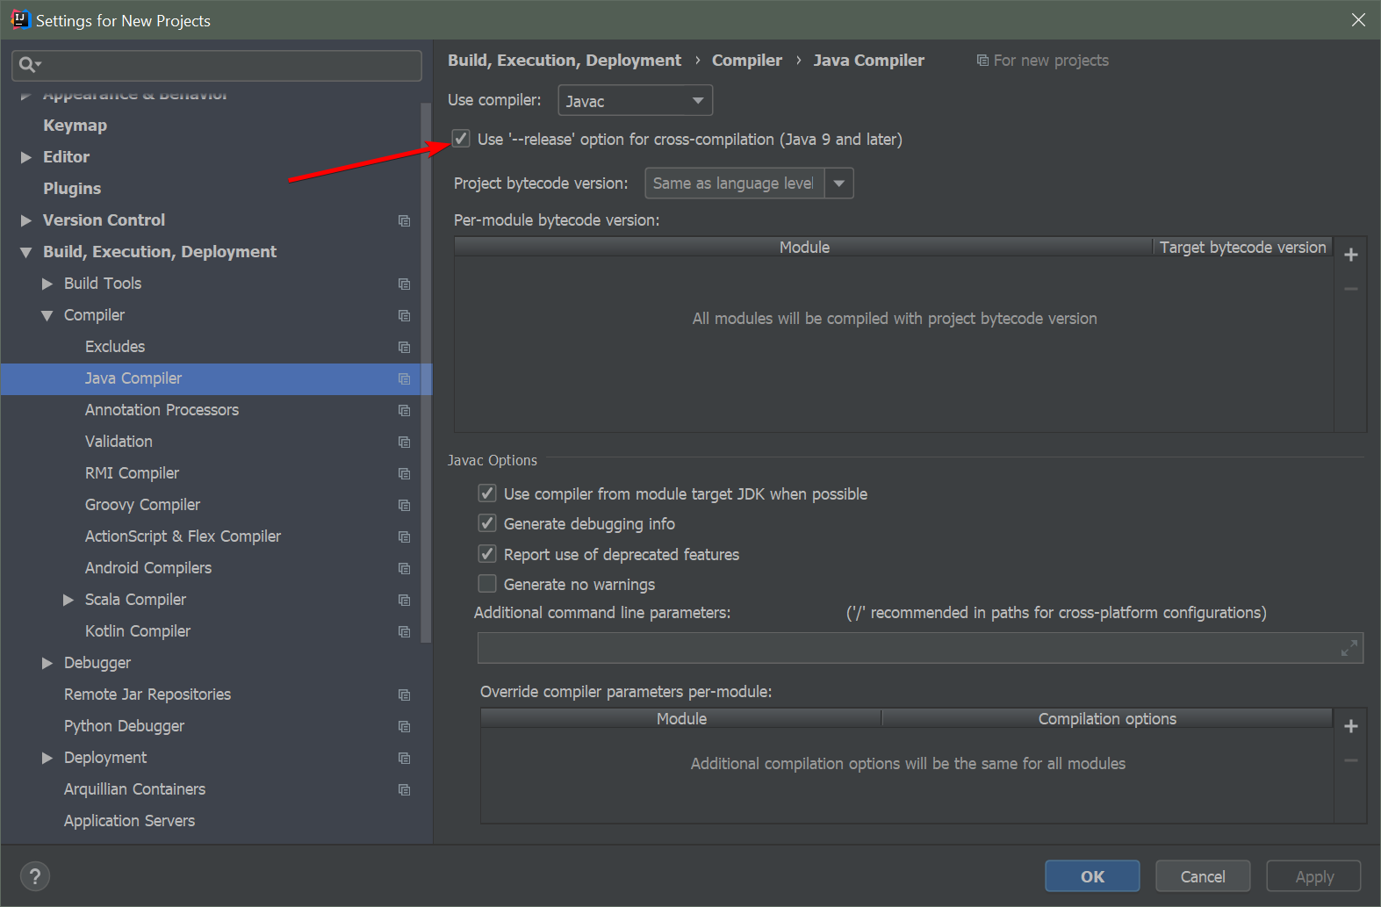
Task: Click the project-level icon beside Remote Jar Repositories
Action: 404,695
